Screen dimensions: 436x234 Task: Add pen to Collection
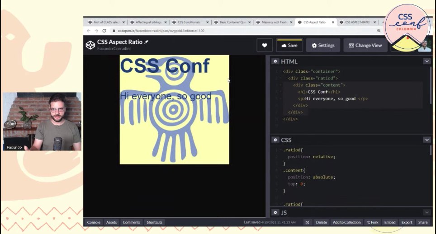[x=347, y=222]
